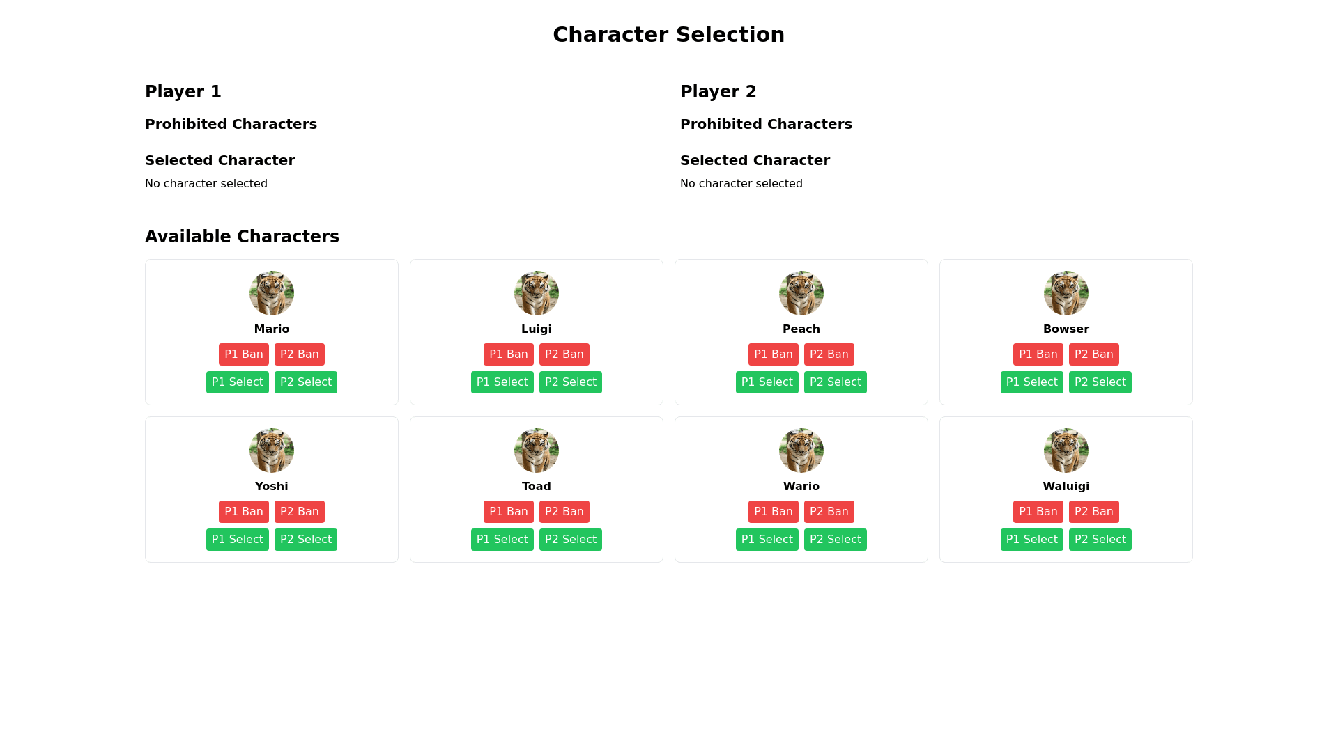1338x752 pixels.
Task: Select Peach as Player 1
Action: point(767,382)
